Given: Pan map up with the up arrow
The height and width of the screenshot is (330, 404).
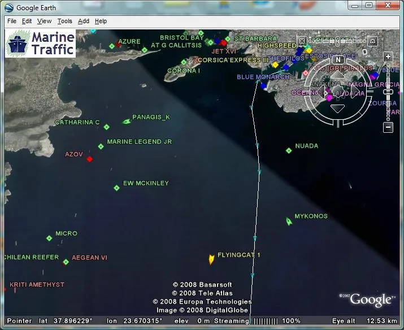Looking at the screenshot, I should (337, 75).
